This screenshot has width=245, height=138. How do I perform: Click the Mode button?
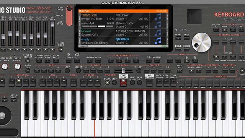(98, 61)
